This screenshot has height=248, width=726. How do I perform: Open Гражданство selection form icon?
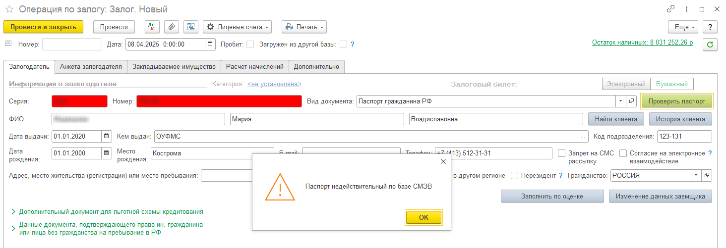tap(707, 175)
